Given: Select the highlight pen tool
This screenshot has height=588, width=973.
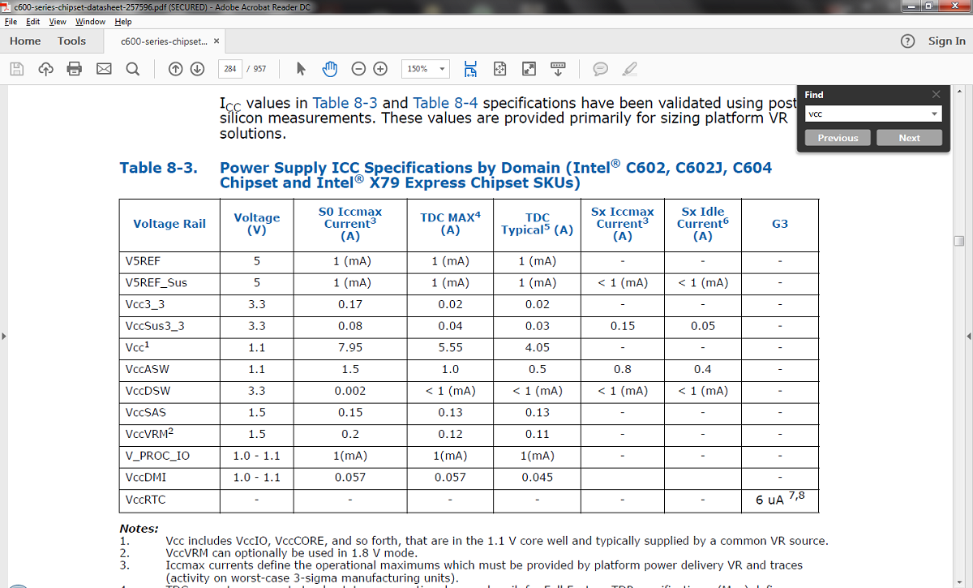Looking at the screenshot, I should [x=630, y=69].
